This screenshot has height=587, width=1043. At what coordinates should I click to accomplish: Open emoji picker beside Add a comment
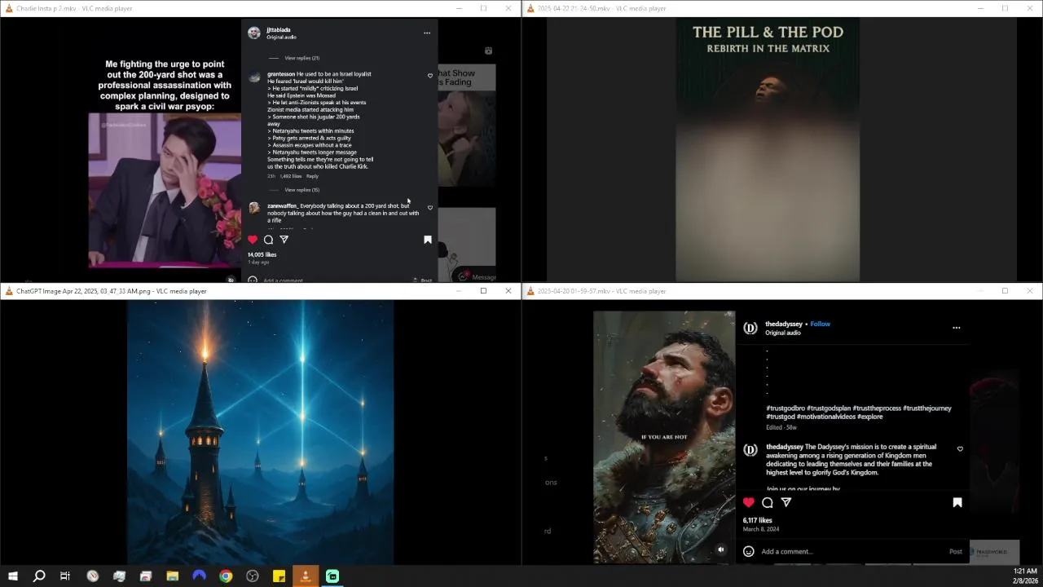749,551
